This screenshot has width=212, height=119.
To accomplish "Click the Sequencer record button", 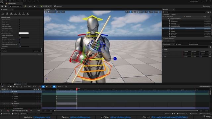I will (8, 111).
